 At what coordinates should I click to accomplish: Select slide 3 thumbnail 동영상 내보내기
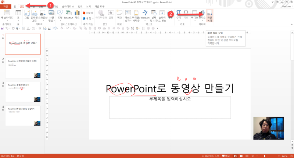(23, 92)
